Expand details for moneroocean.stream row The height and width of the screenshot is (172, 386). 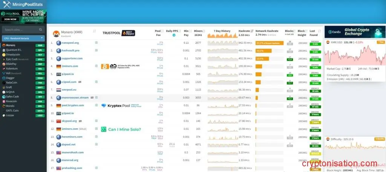[x=96, y=98]
